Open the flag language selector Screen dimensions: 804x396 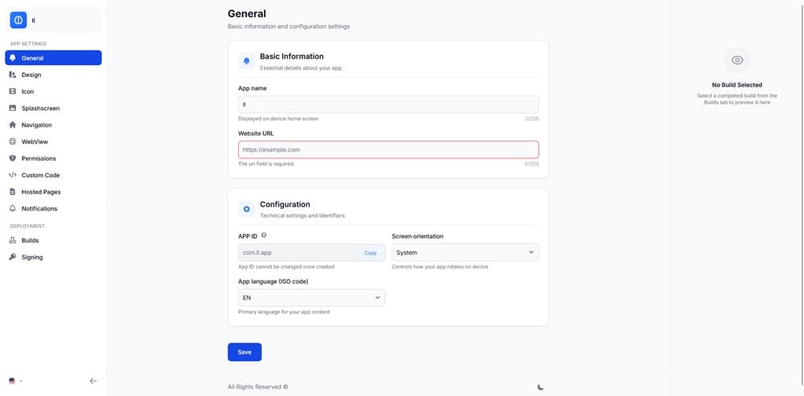[x=16, y=381]
